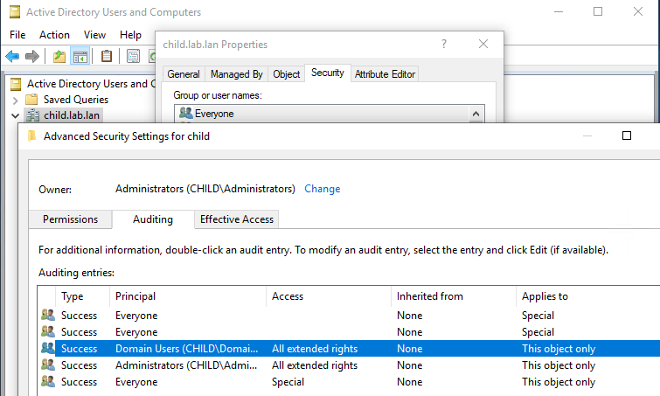Select the Security tab in Properties

click(328, 73)
